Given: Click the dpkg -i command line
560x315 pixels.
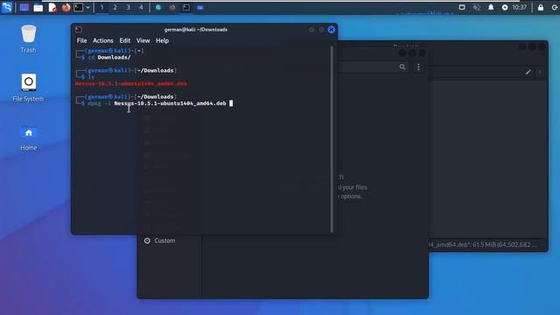Looking at the screenshot, I should click(157, 103).
